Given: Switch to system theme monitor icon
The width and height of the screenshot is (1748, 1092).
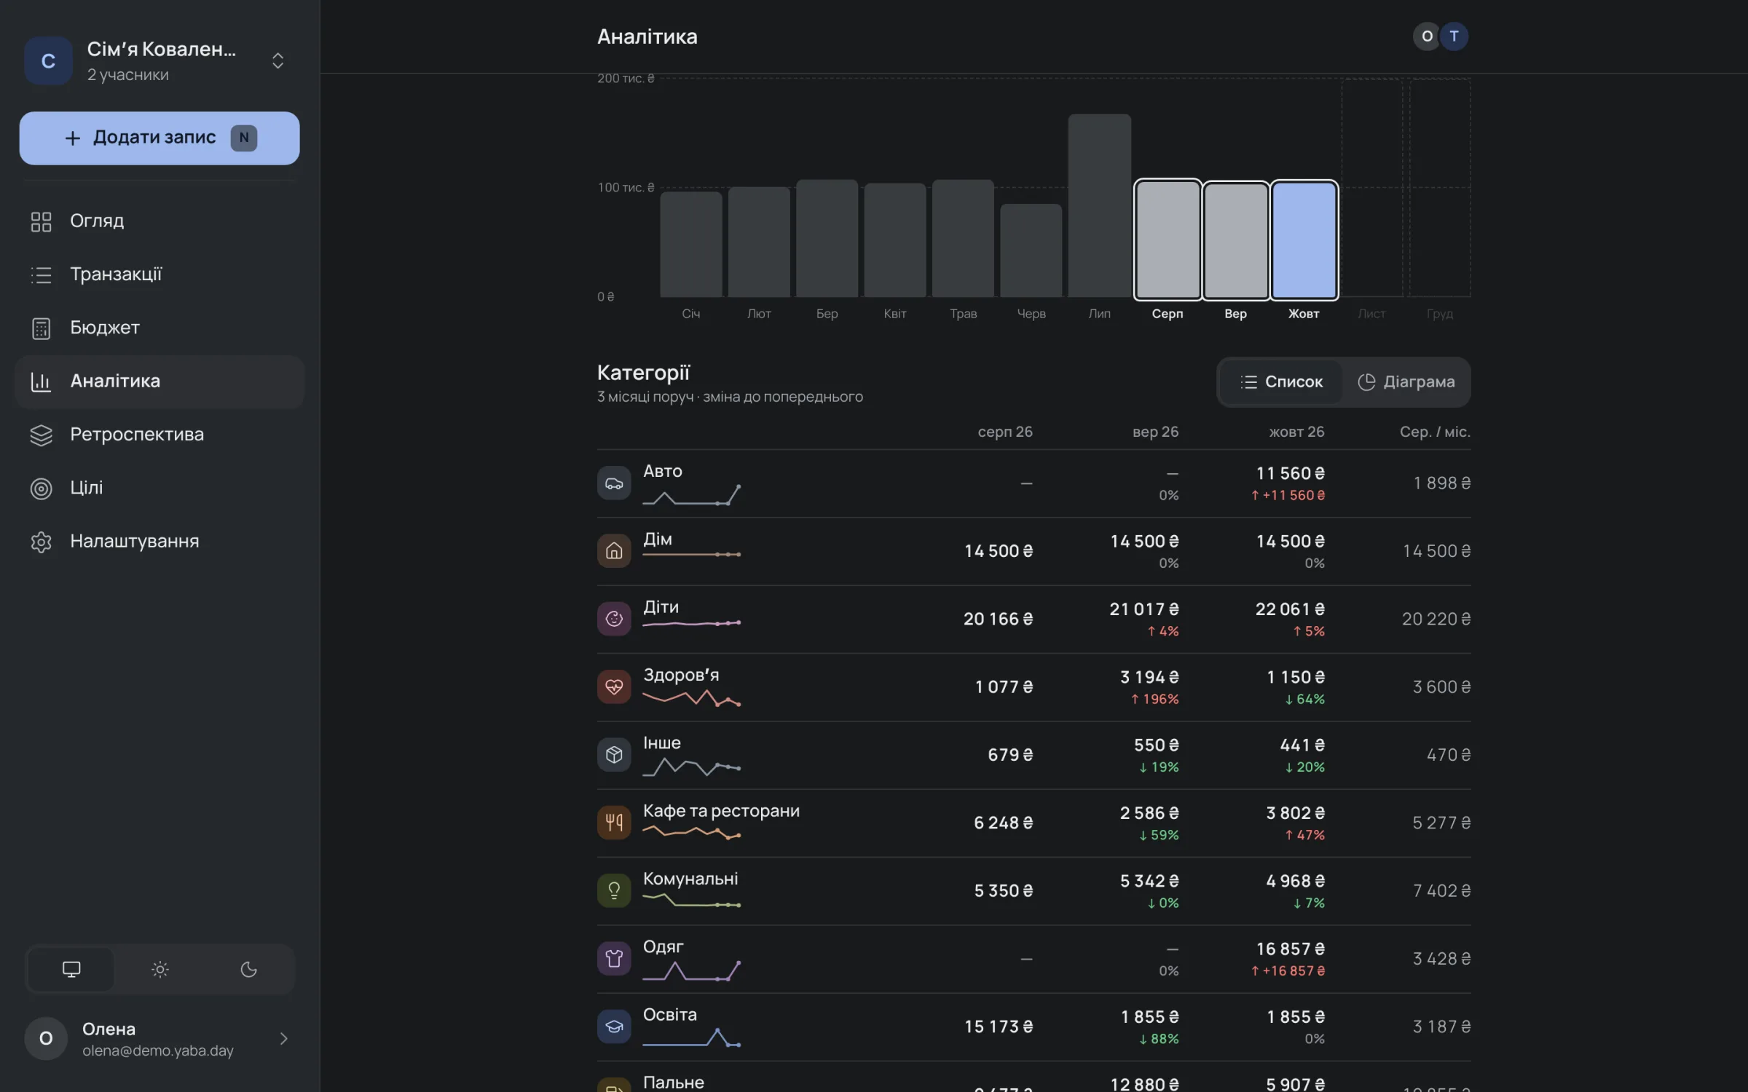Looking at the screenshot, I should pos(71,969).
